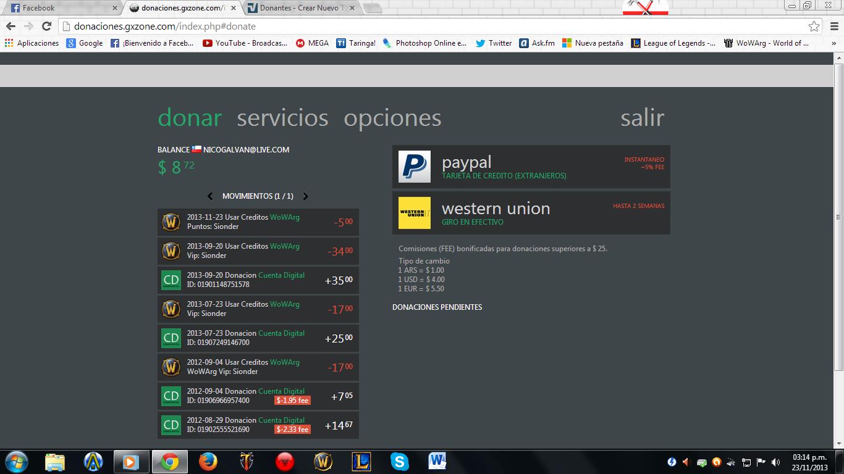Choose paypal donation method
Image resolution: width=844 pixels, height=474 pixels.
click(531, 167)
